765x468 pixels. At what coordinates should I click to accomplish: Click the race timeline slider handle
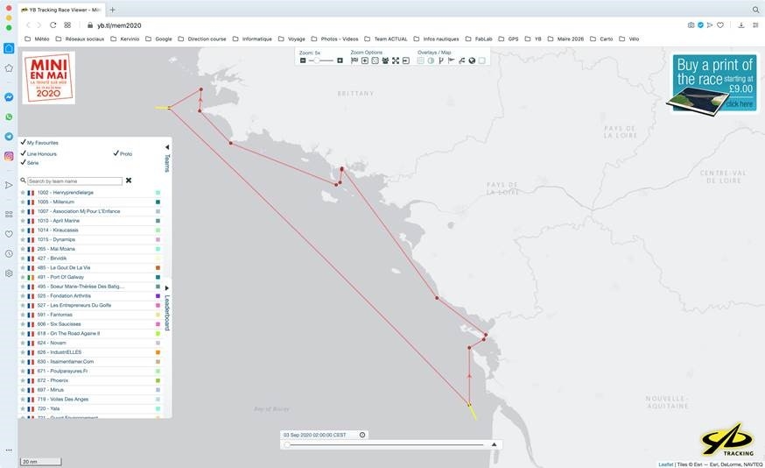point(287,444)
